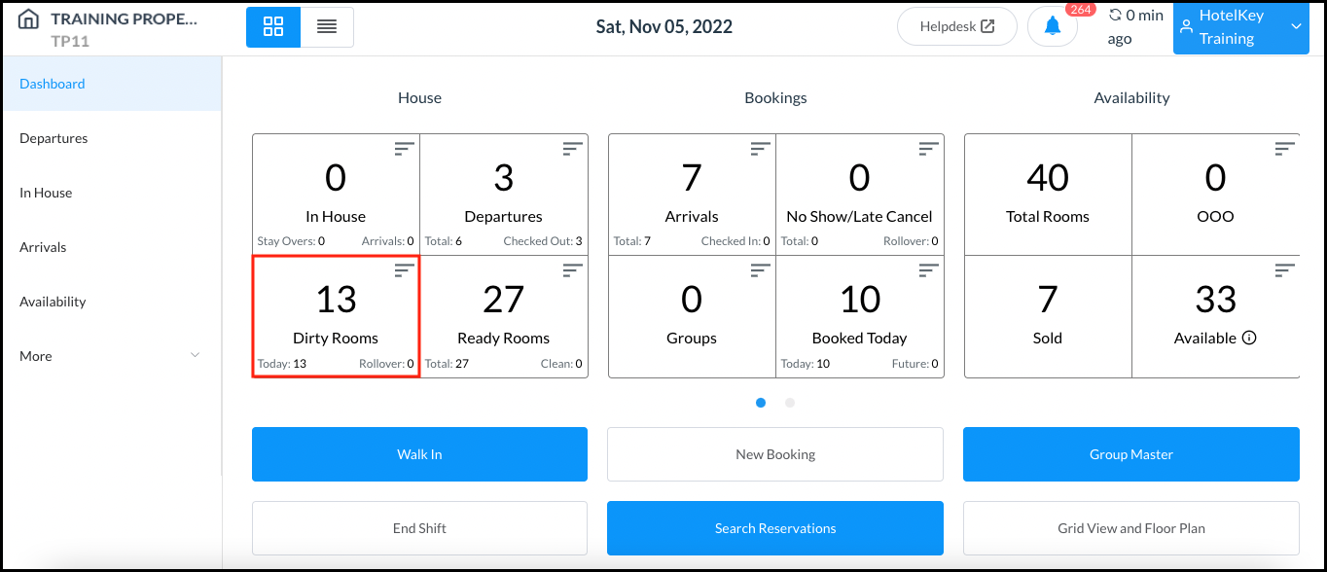Switch to list view layout
1327x572 pixels.
coord(327,27)
